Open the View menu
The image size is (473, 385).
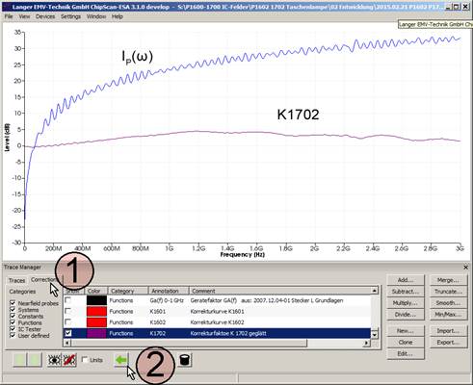pos(24,16)
